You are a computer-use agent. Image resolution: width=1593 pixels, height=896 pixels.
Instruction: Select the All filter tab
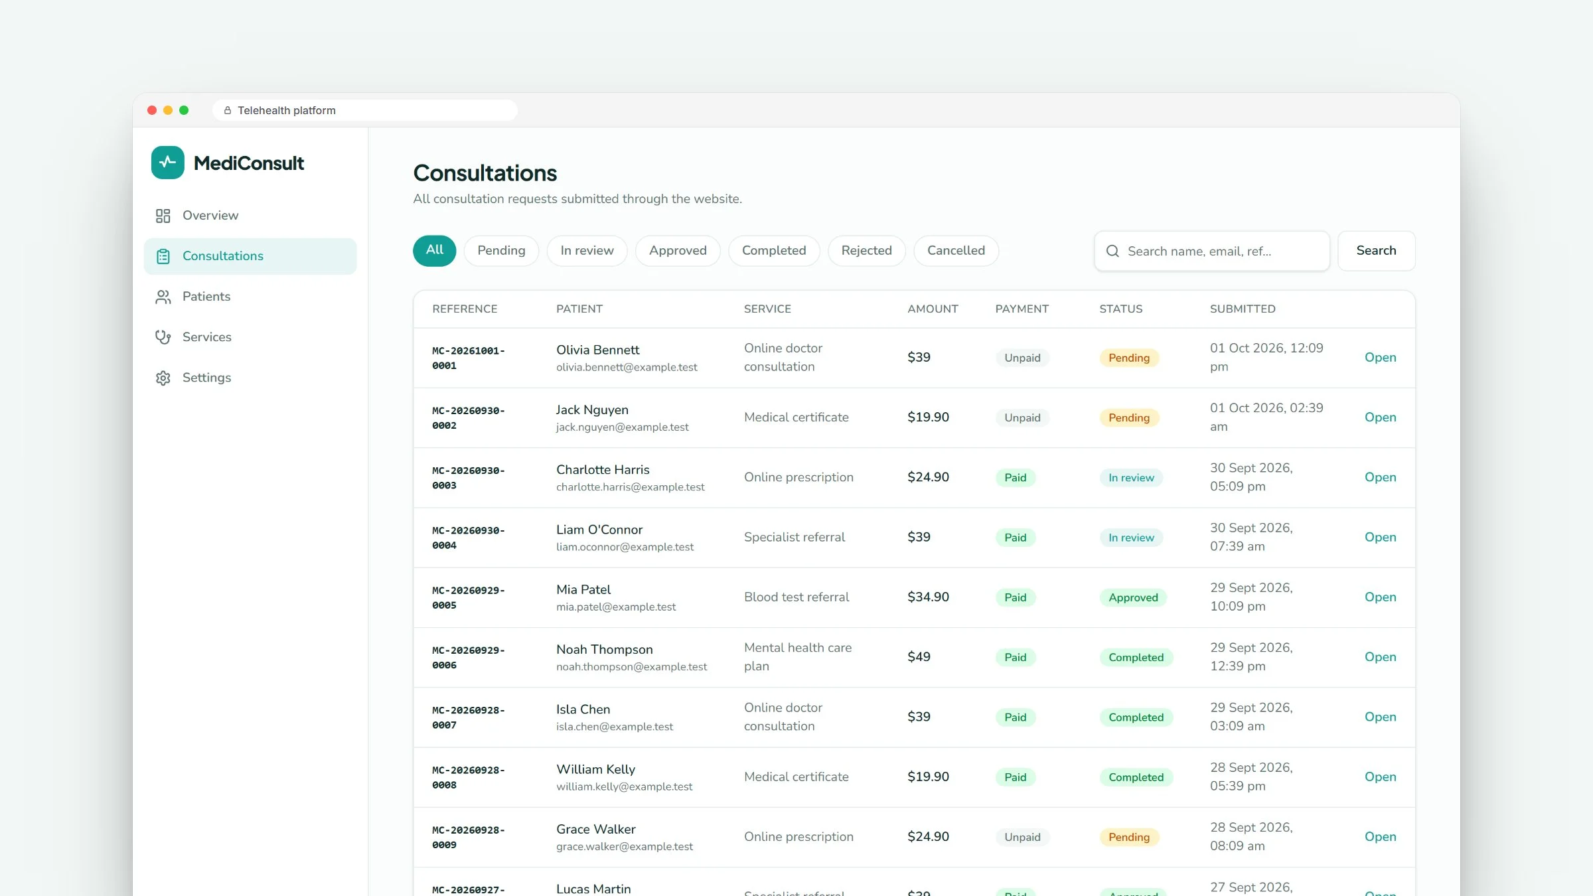434,251
